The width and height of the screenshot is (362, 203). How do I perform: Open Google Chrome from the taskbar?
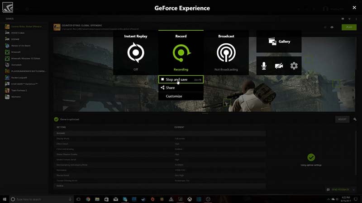(88, 199)
